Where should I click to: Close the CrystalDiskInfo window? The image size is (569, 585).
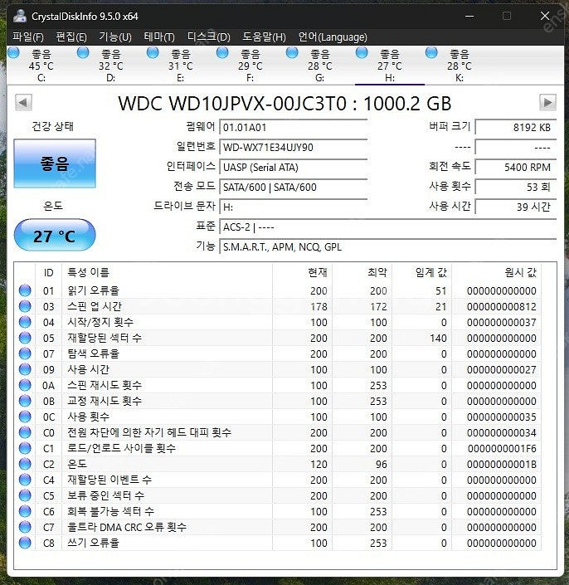point(545,16)
